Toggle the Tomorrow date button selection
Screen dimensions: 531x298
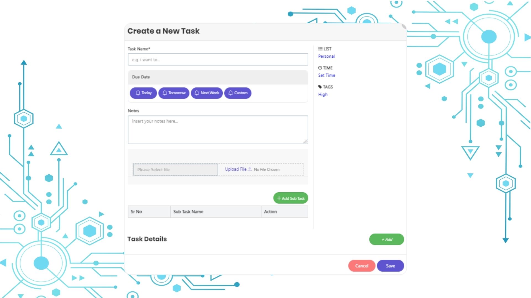174,93
